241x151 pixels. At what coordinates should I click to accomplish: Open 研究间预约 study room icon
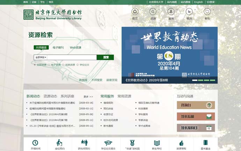[x=84, y=143]
